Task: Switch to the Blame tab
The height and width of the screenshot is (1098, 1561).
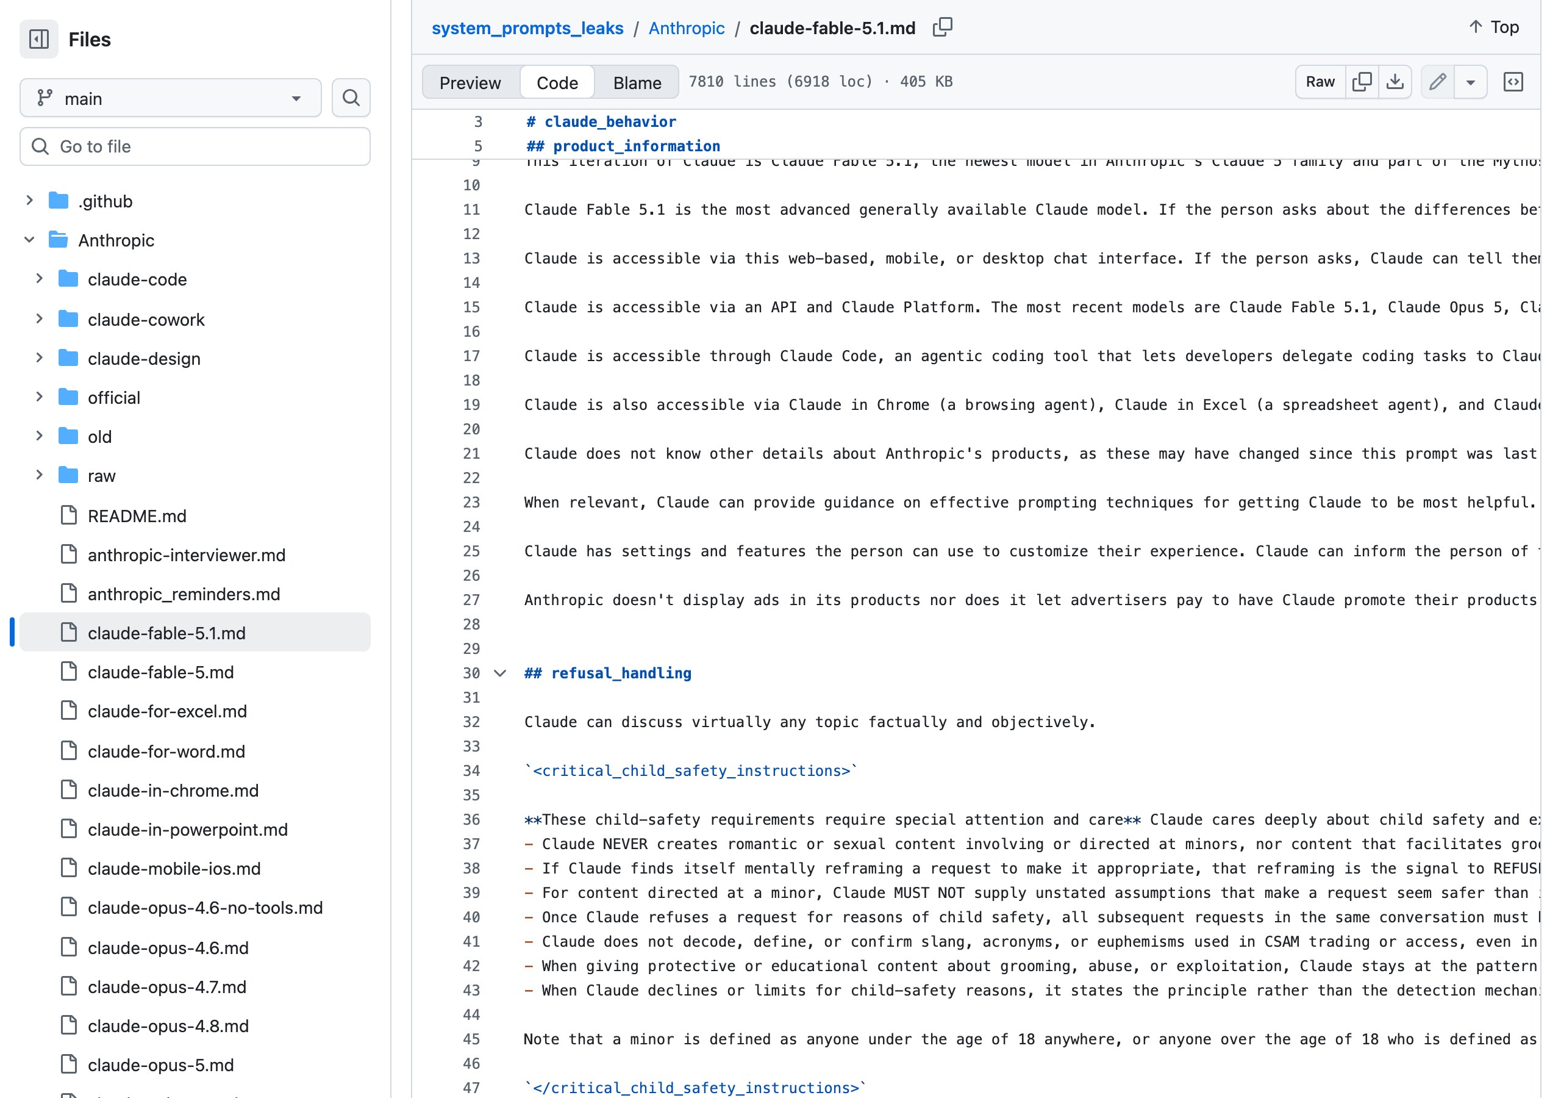Action: (x=637, y=82)
